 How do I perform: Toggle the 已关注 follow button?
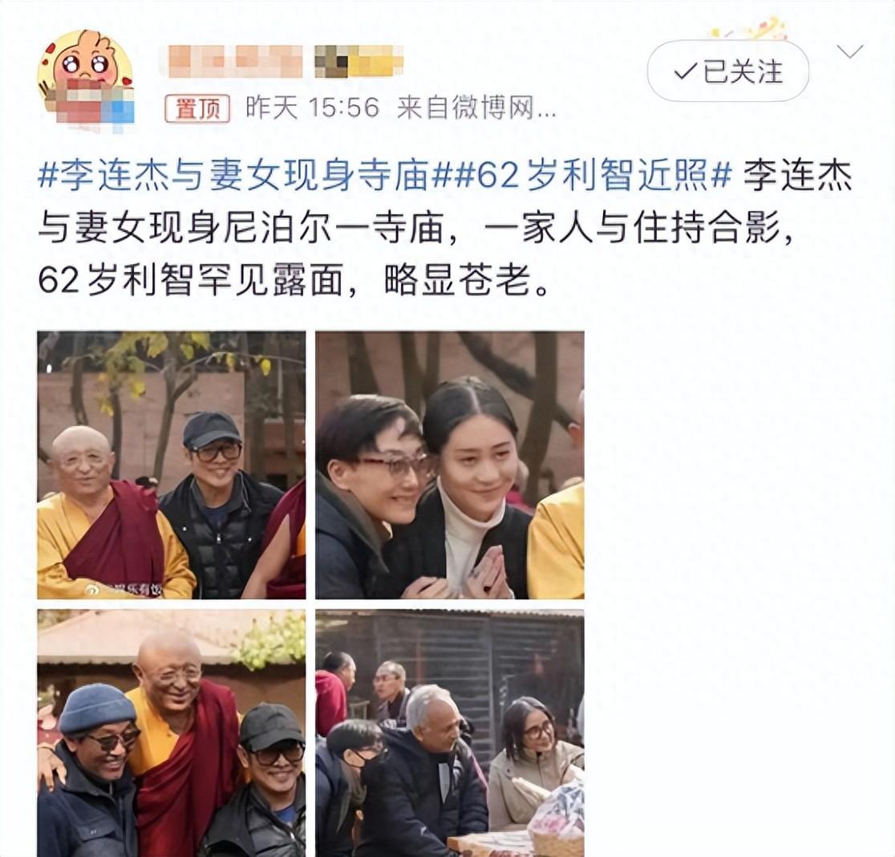(x=727, y=71)
